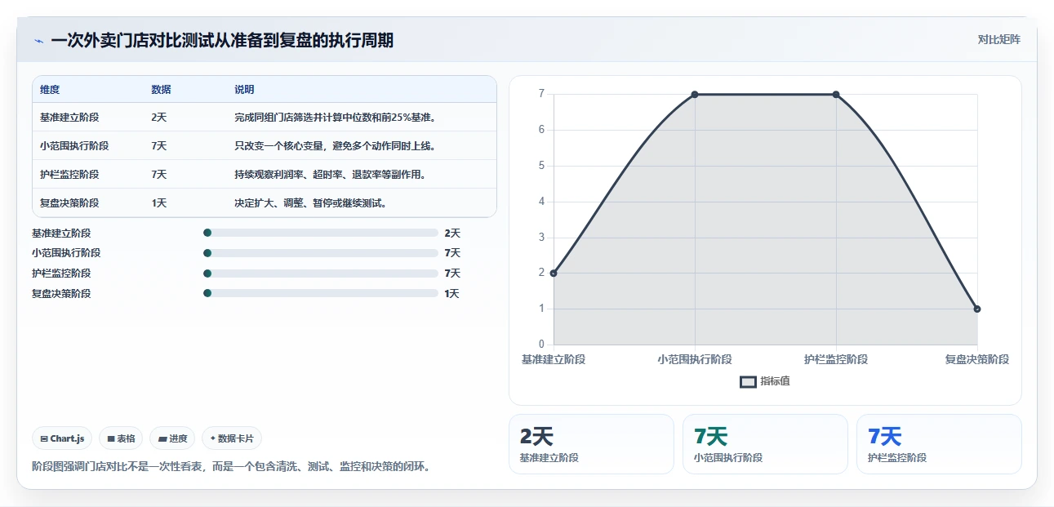Click the footer note starting 阶段图强调门店对比

pyautogui.click(x=231, y=467)
